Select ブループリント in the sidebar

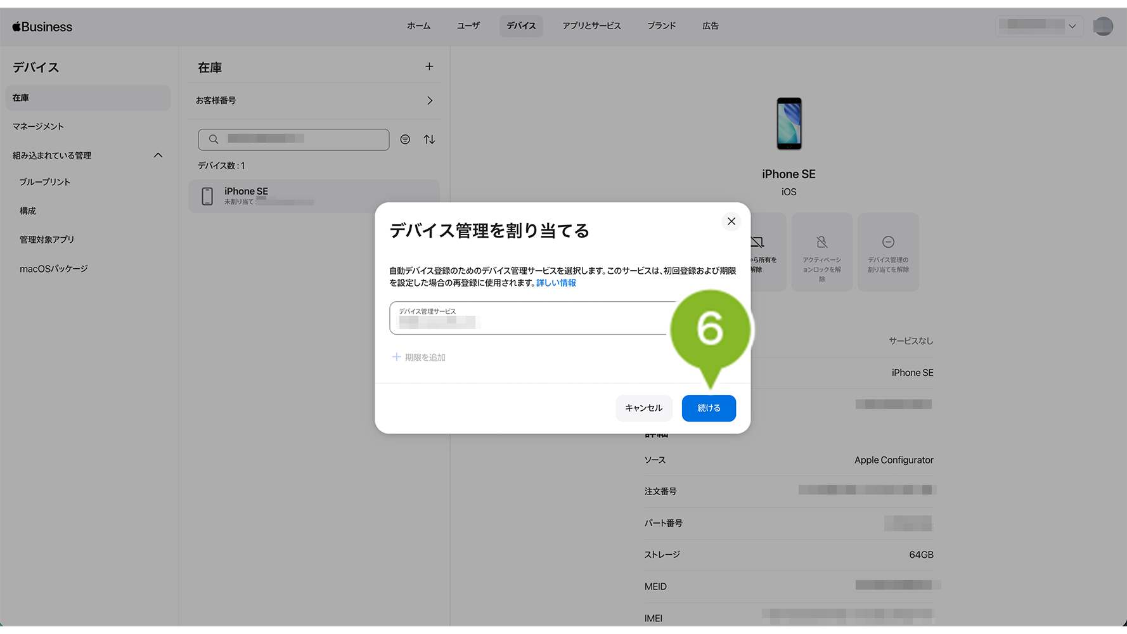(45, 182)
